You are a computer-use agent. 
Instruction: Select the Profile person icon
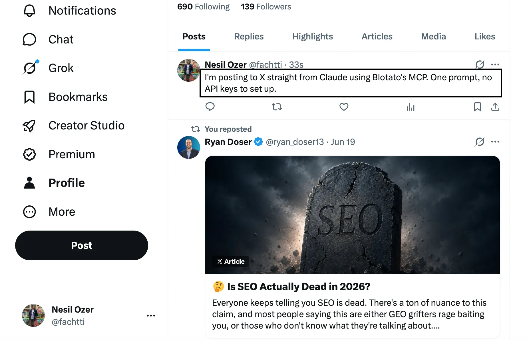click(x=29, y=183)
